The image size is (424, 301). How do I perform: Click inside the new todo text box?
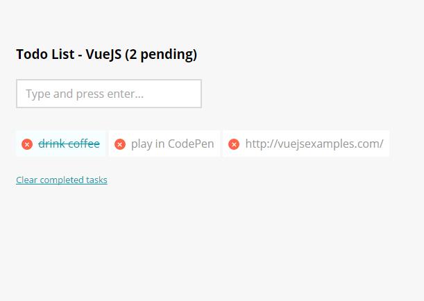tap(109, 94)
